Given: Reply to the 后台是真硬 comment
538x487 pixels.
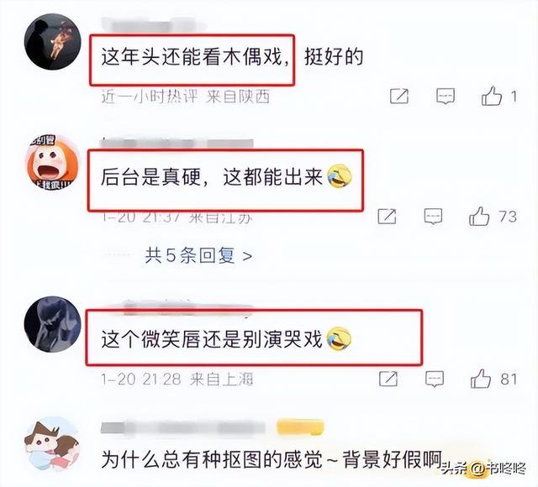Looking at the screenshot, I should coord(433,217).
